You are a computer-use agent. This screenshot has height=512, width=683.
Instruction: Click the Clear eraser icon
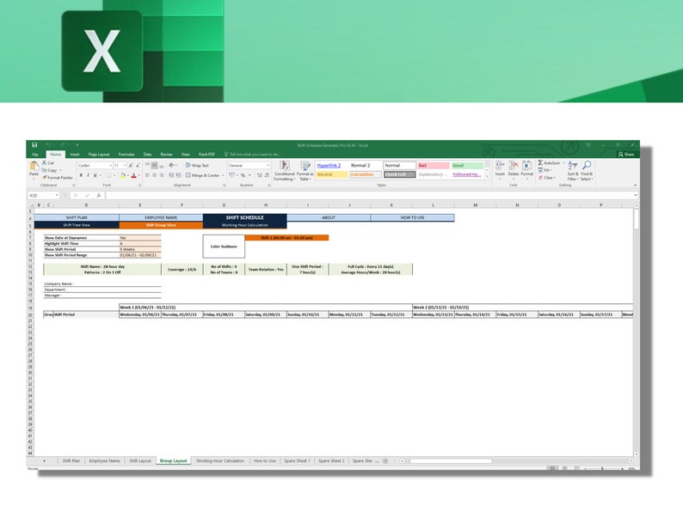[x=540, y=178]
